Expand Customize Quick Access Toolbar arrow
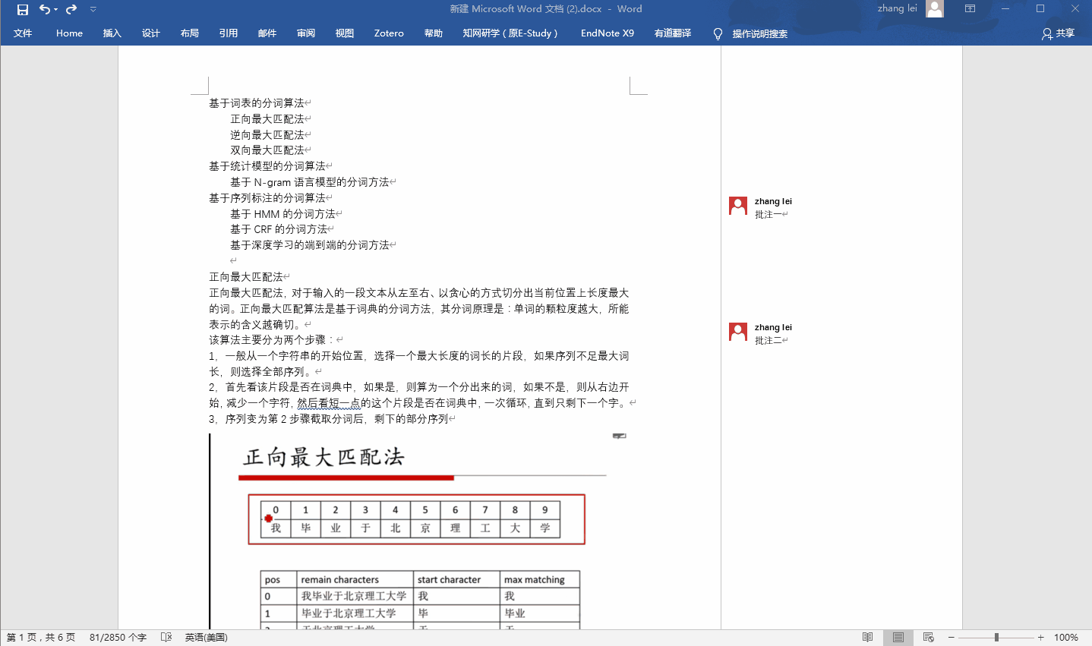1092x646 pixels. [93, 9]
